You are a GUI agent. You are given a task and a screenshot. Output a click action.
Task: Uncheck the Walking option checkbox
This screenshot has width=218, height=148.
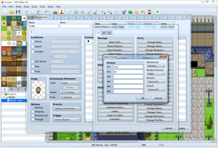tap(33, 107)
